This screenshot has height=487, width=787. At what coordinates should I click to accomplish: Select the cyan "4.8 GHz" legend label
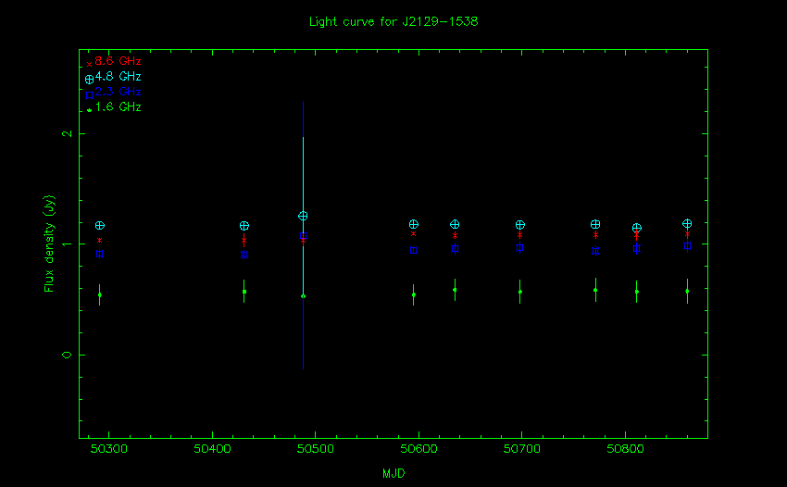point(118,76)
